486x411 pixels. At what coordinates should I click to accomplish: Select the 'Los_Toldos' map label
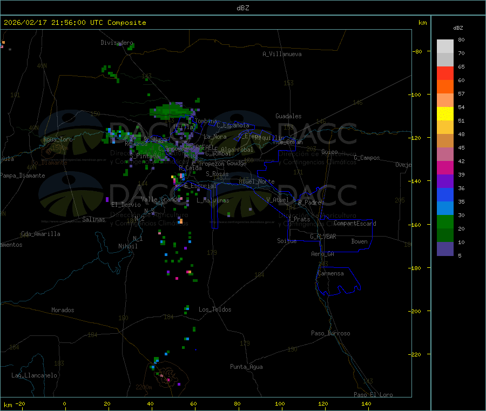(x=215, y=309)
